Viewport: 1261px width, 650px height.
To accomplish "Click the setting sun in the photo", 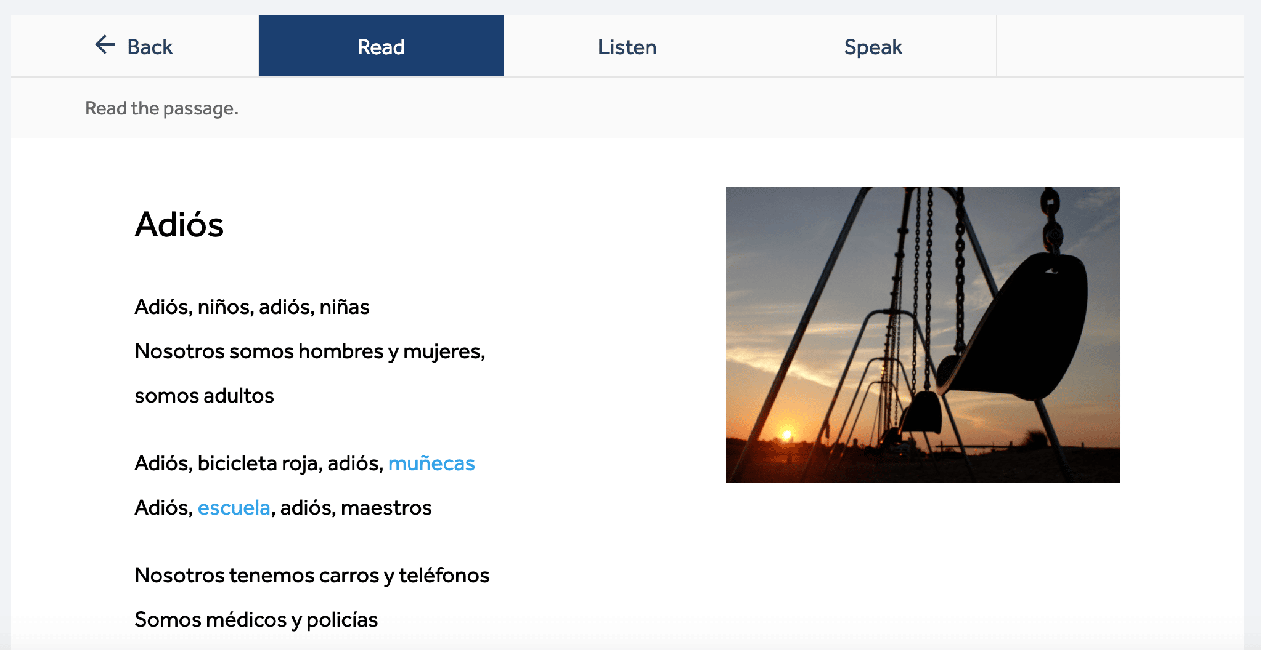I will click(786, 435).
